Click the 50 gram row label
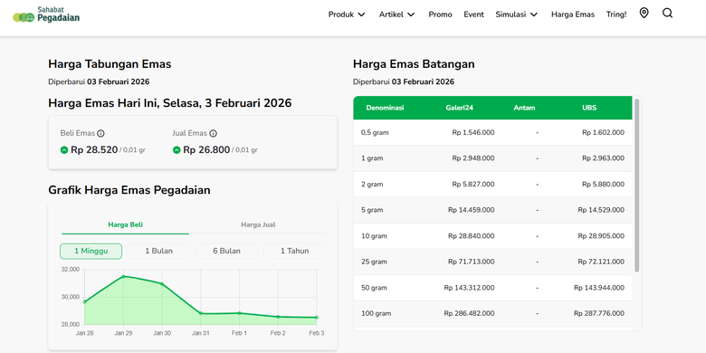The width and height of the screenshot is (706, 353). [374, 288]
